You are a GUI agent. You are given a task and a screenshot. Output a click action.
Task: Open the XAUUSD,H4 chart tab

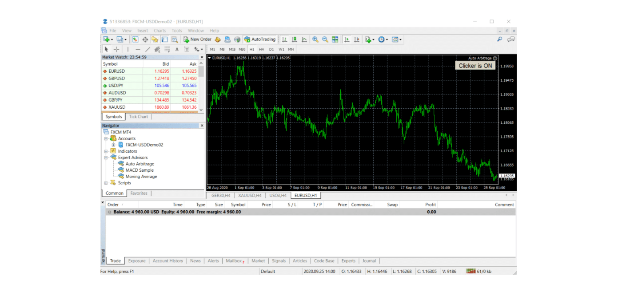(x=249, y=195)
